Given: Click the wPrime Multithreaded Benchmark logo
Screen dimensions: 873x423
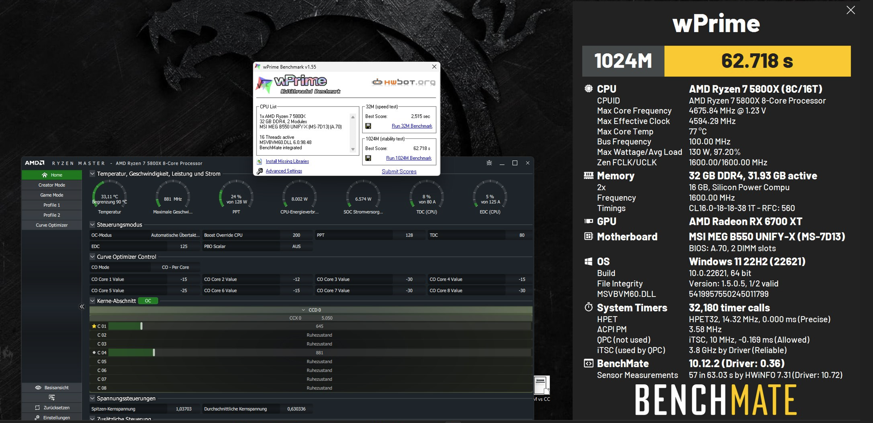Looking at the screenshot, I should (299, 84).
